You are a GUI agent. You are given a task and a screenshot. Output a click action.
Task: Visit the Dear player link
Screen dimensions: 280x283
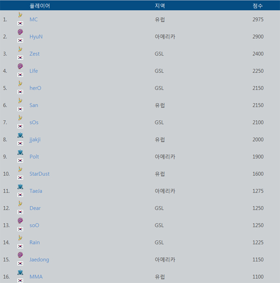35,208
